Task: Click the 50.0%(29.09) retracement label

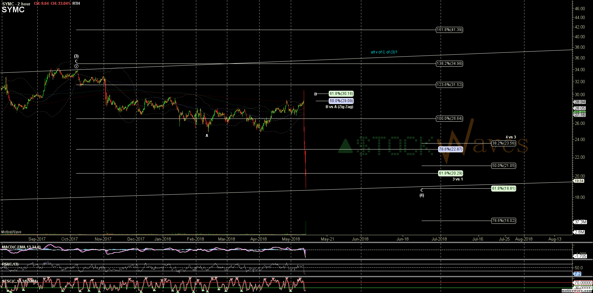Action: (341, 101)
